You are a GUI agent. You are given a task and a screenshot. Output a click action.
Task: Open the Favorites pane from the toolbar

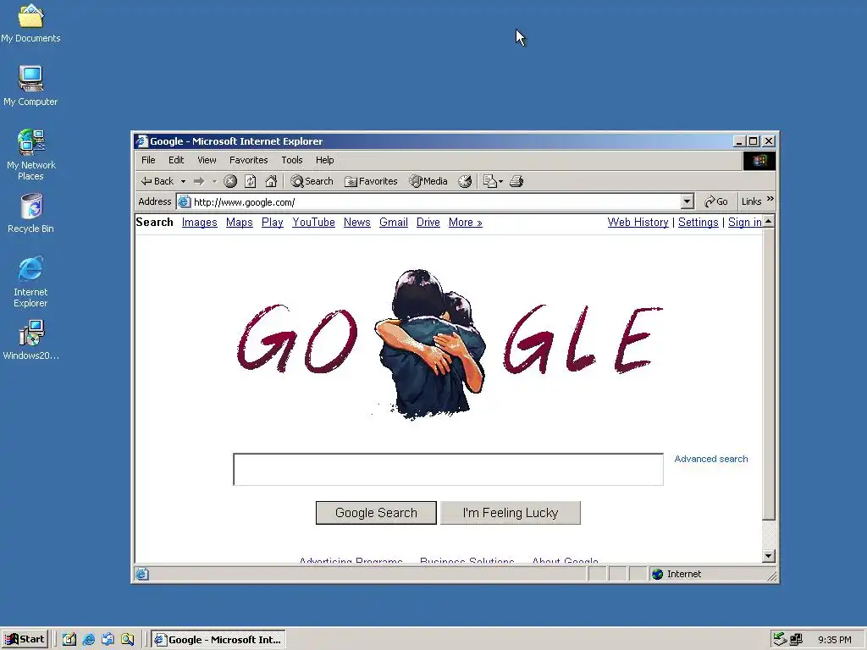click(x=371, y=181)
